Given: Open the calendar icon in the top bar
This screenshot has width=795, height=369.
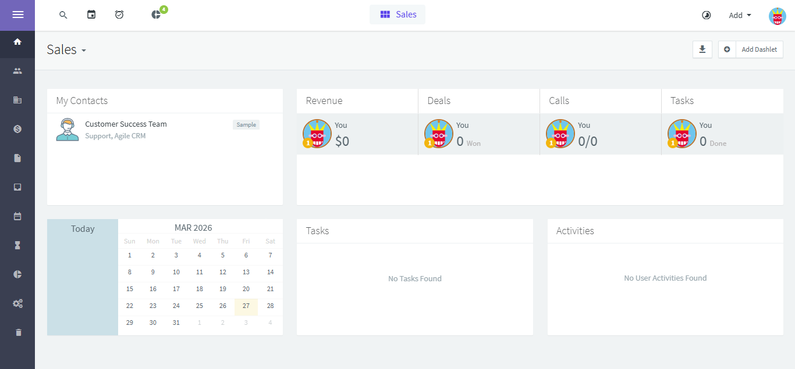Looking at the screenshot, I should [91, 15].
